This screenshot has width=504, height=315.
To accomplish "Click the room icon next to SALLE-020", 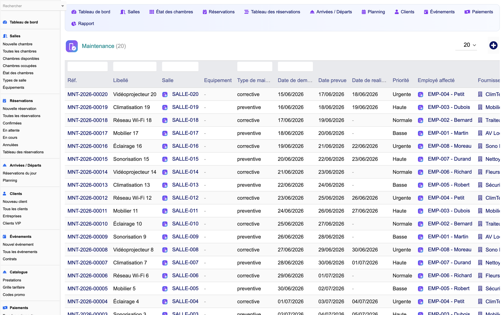I will click(165, 95).
